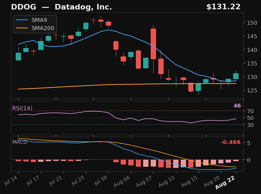Image resolution: width=261 pixels, height=194 pixels.
Task: Click the bold Aug 22 date label
Action: (x=225, y=182)
